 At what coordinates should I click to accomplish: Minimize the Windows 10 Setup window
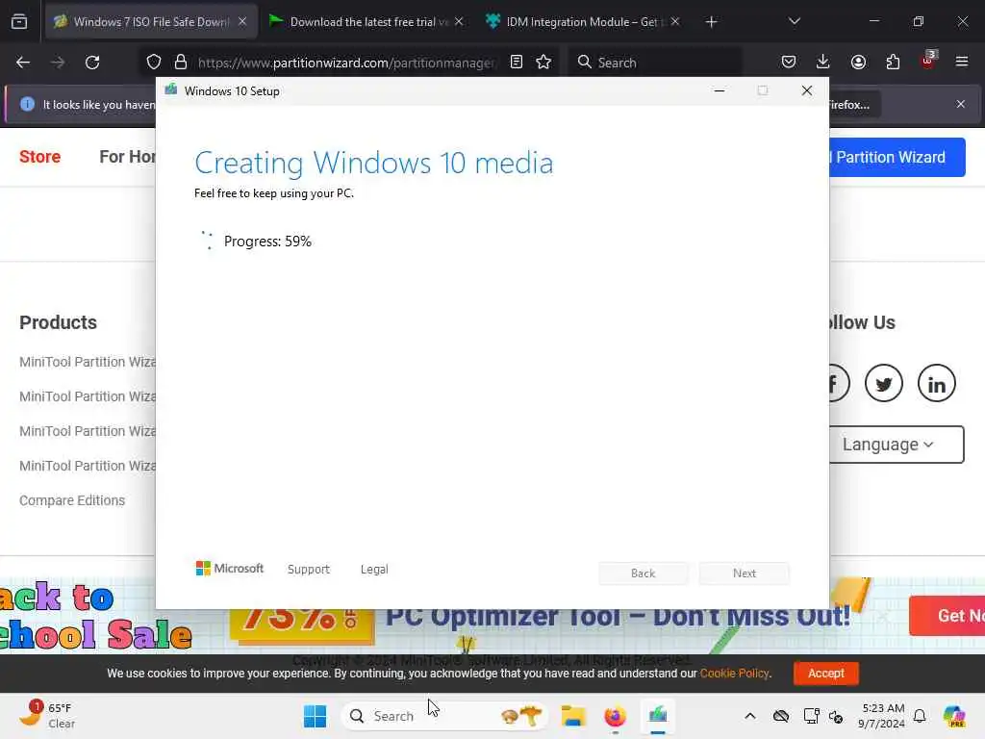720,91
